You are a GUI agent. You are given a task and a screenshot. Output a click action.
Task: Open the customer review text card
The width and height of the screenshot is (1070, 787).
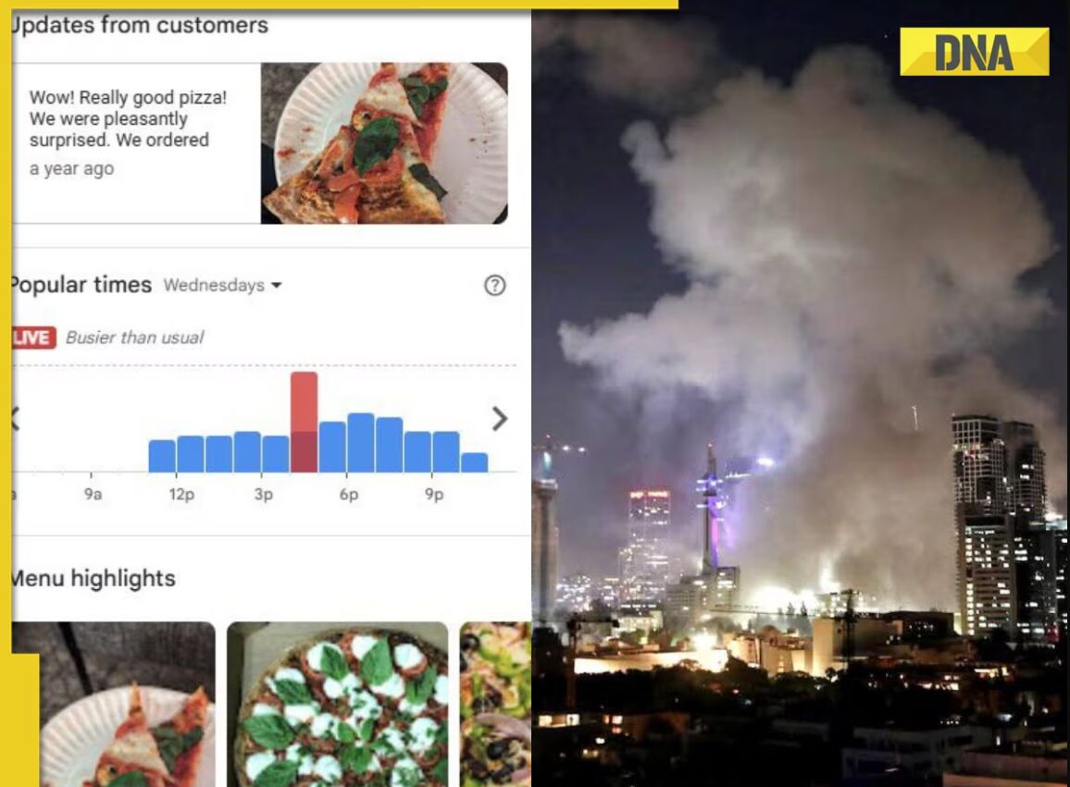point(136,143)
